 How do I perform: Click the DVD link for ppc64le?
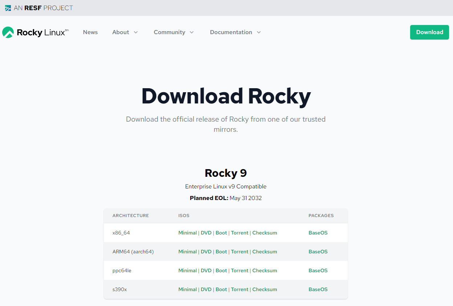[206, 270]
